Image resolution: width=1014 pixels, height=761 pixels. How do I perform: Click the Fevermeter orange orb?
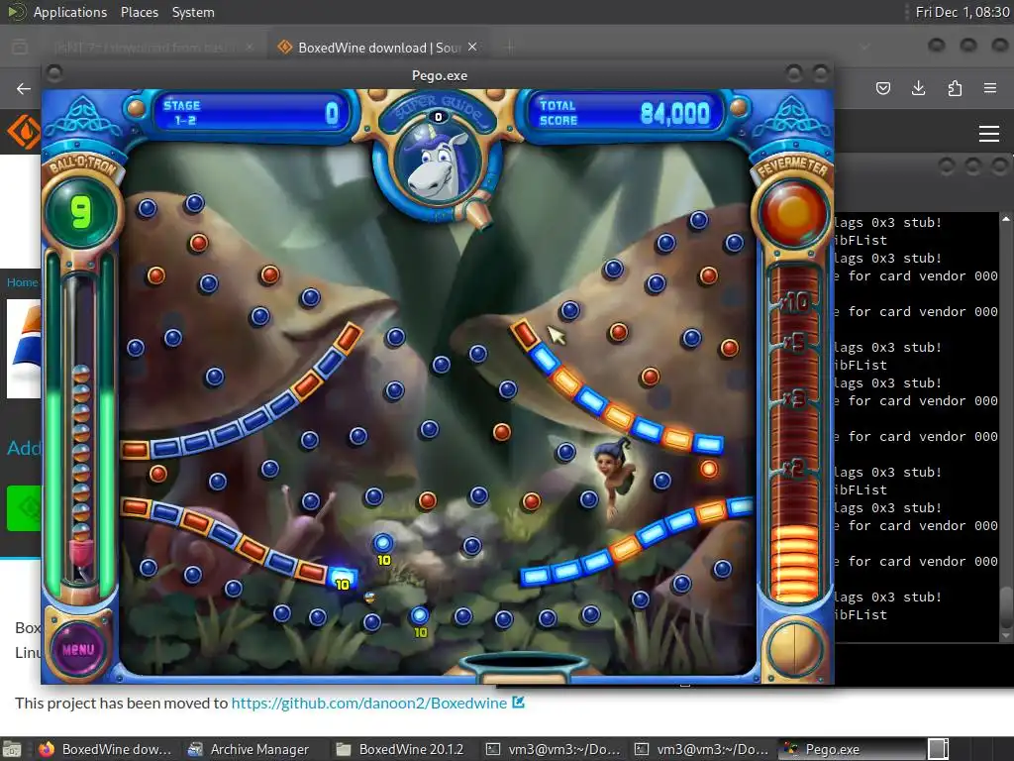793,213
